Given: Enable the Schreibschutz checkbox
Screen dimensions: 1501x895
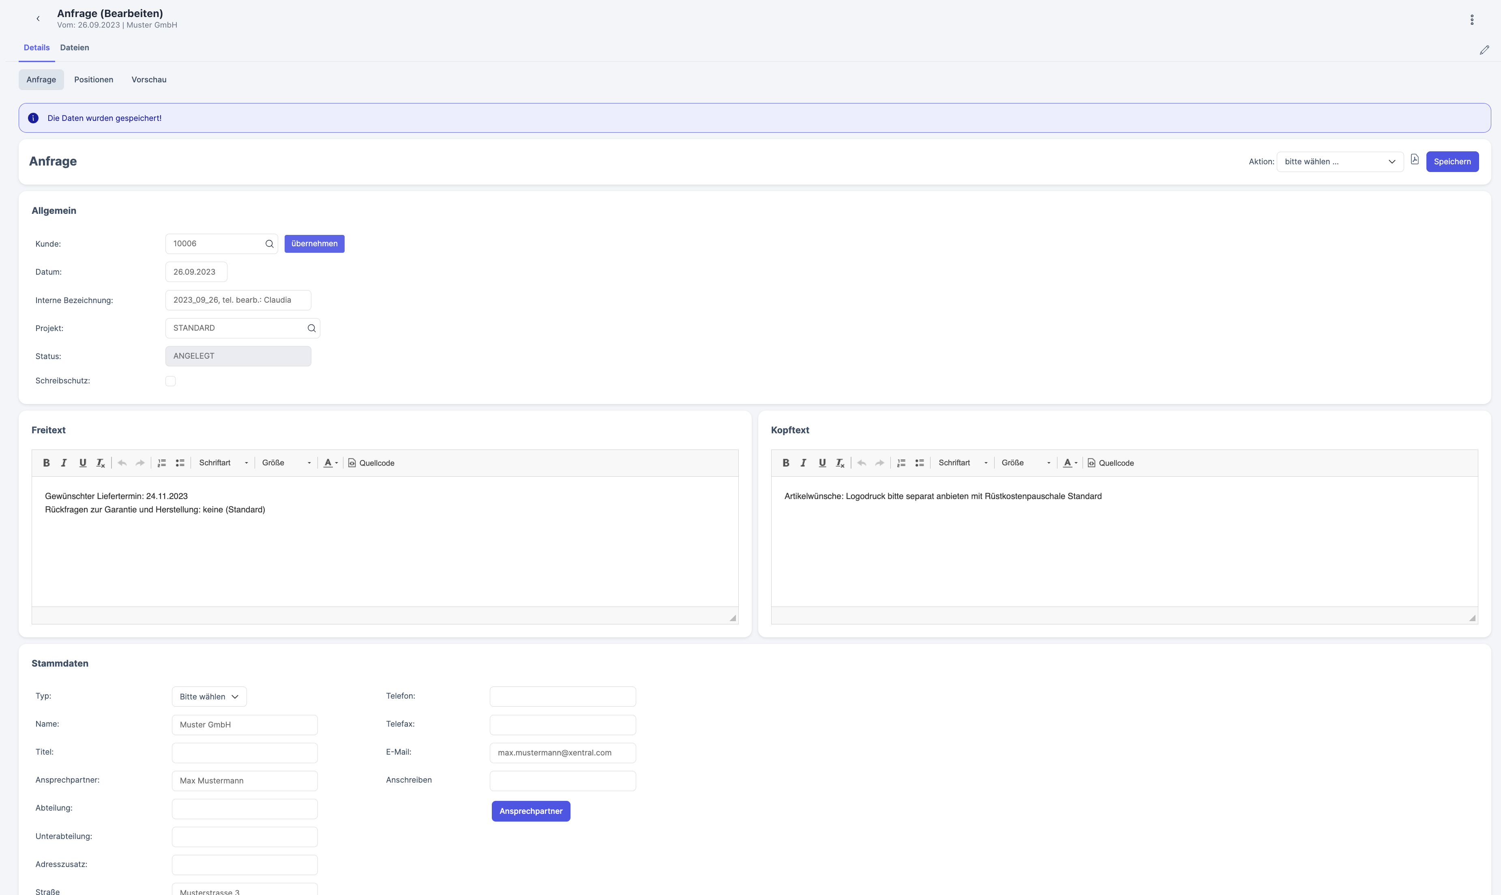Looking at the screenshot, I should tap(171, 381).
